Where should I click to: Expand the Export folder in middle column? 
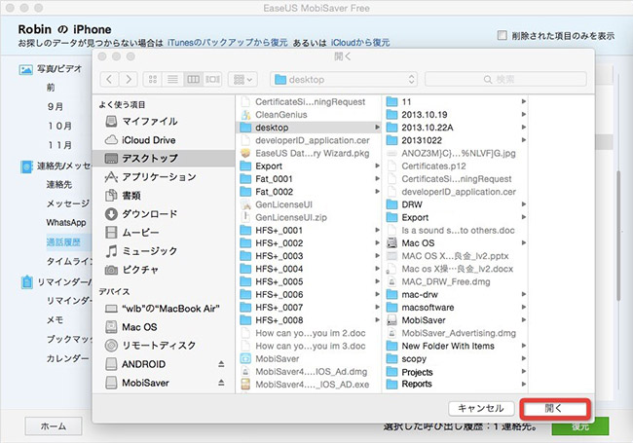377,166
